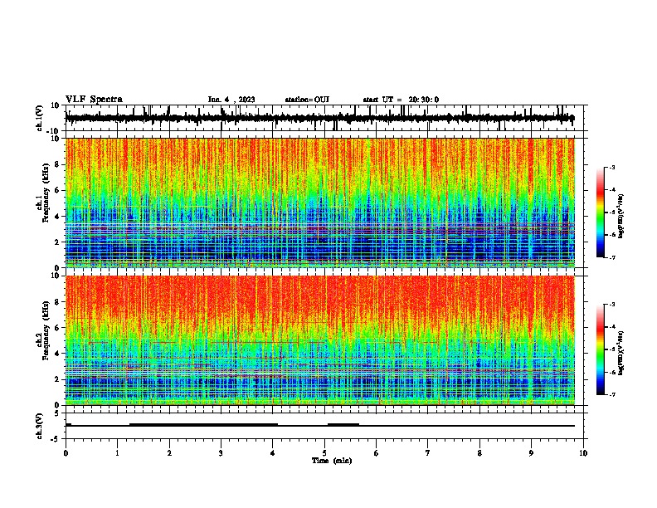Click inside the ch.2 spectrogram panel

click(x=320, y=340)
